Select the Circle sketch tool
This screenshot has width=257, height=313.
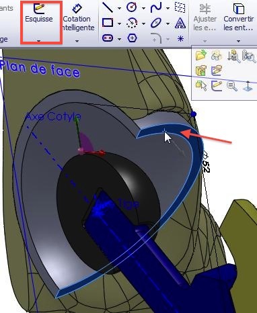click(x=132, y=7)
